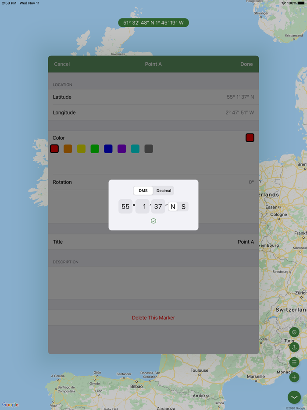Screen dimensions: 307x410
Task: Tap the Wi-Fi icon in status bar
Action: point(283,3)
